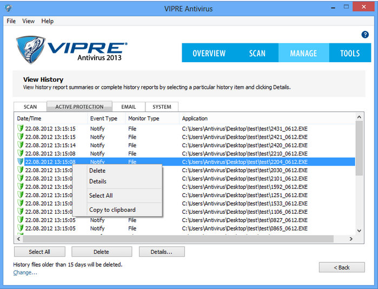Click the Select All button below list

click(x=39, y=252)
